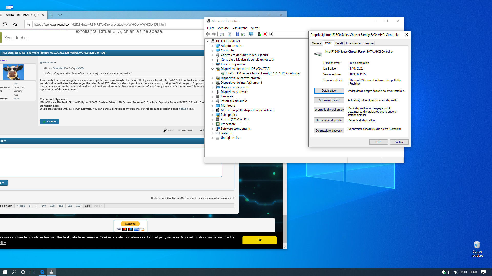Screen dimensions: 492x276
Task: Click the PayPal Donate button
Action: click(x=130, y=224)
